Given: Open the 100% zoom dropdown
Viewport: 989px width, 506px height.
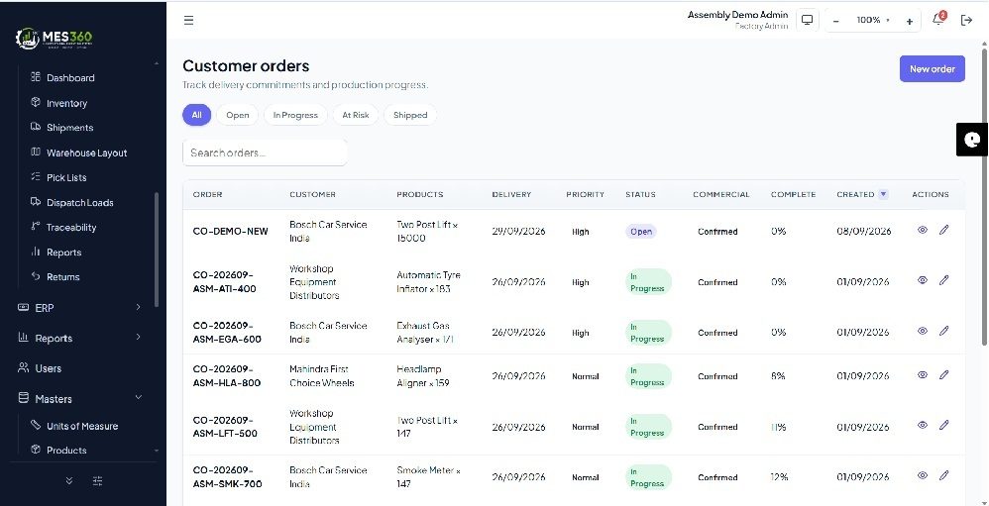Looking at the screenshot, I should click(x=873, y=20).
